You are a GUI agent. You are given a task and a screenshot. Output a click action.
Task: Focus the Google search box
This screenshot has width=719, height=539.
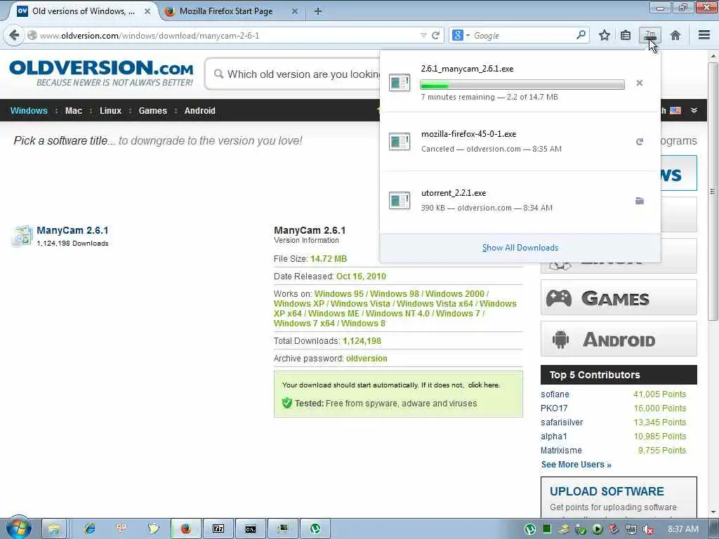[524, 35]
